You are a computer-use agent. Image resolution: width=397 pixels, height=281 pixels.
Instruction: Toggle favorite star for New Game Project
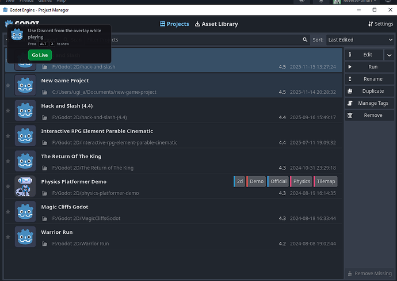click(8, 85)
